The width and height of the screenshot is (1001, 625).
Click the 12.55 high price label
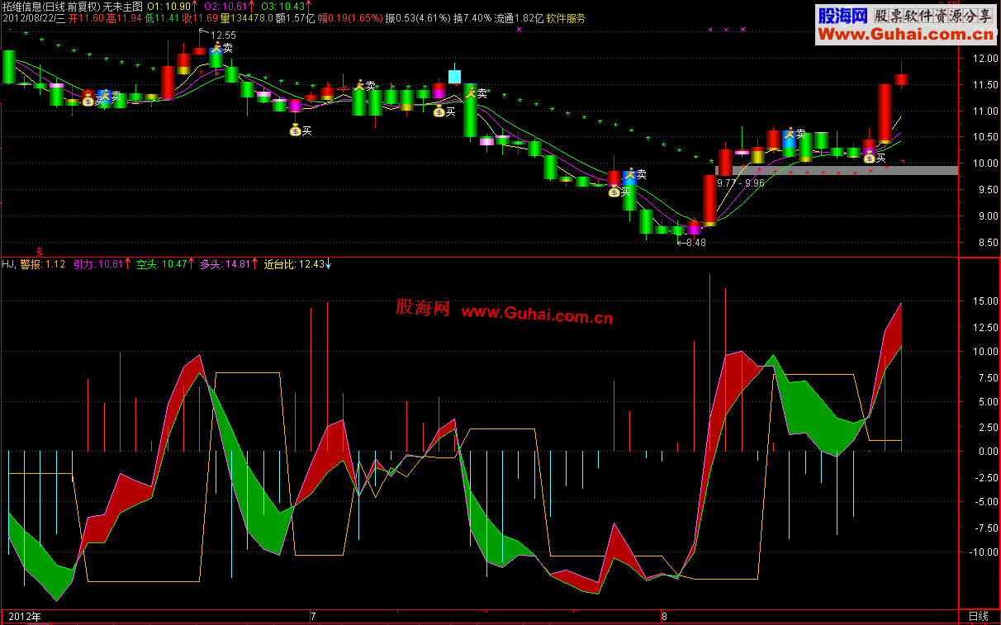pos(223,35)
